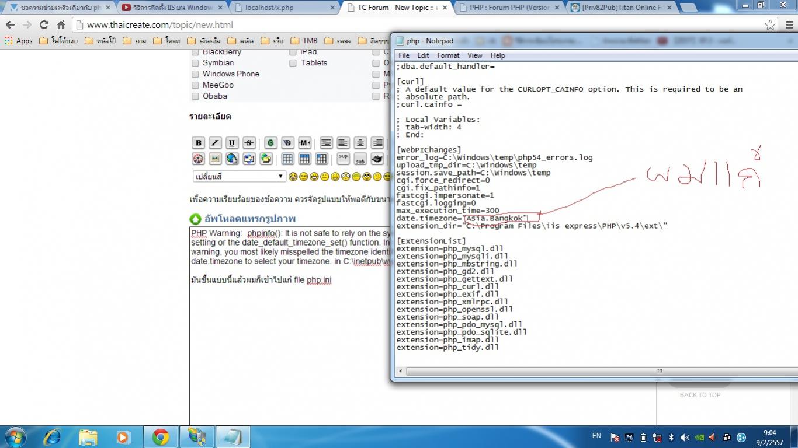Expand the TMB bookmarks folder

(x=304, y=41)
